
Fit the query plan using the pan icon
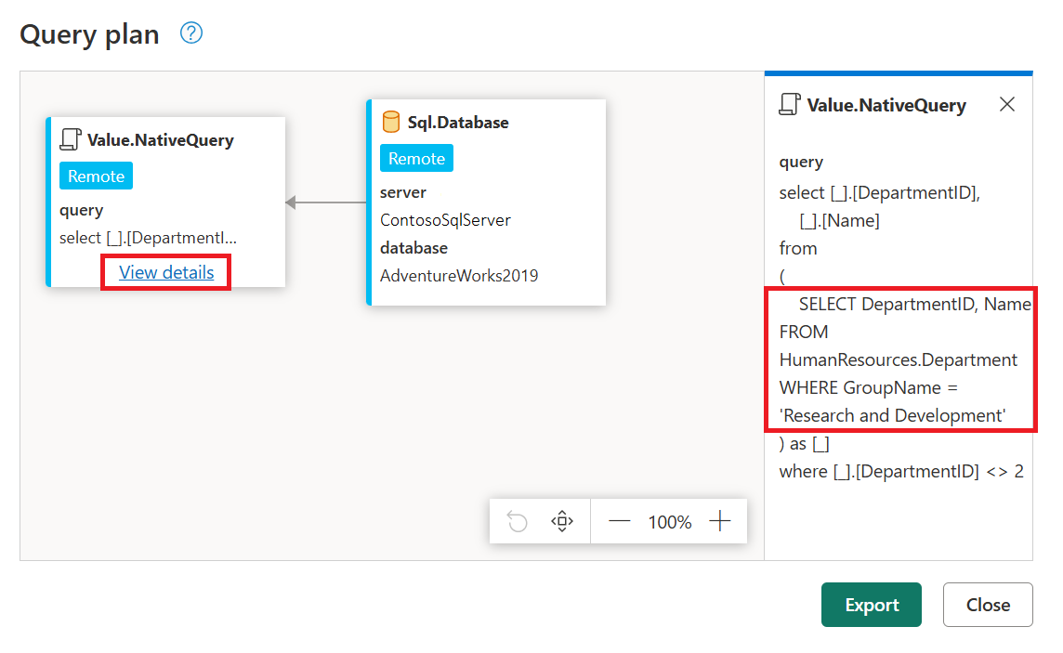coord(561,521)
